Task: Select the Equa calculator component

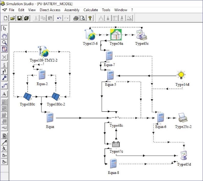Action: point(50,118)
